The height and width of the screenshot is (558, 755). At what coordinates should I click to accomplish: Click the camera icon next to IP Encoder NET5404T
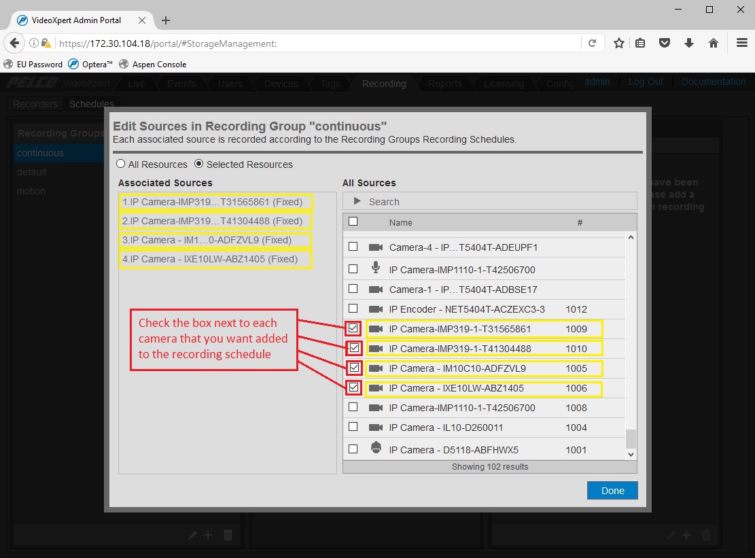tap(376, 309)
